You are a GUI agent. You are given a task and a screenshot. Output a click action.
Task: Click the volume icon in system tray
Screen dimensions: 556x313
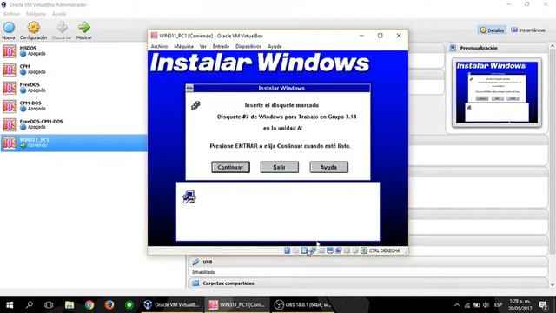(x=486, y=305)
